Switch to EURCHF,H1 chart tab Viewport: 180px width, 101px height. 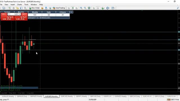[x=147, y=97]
